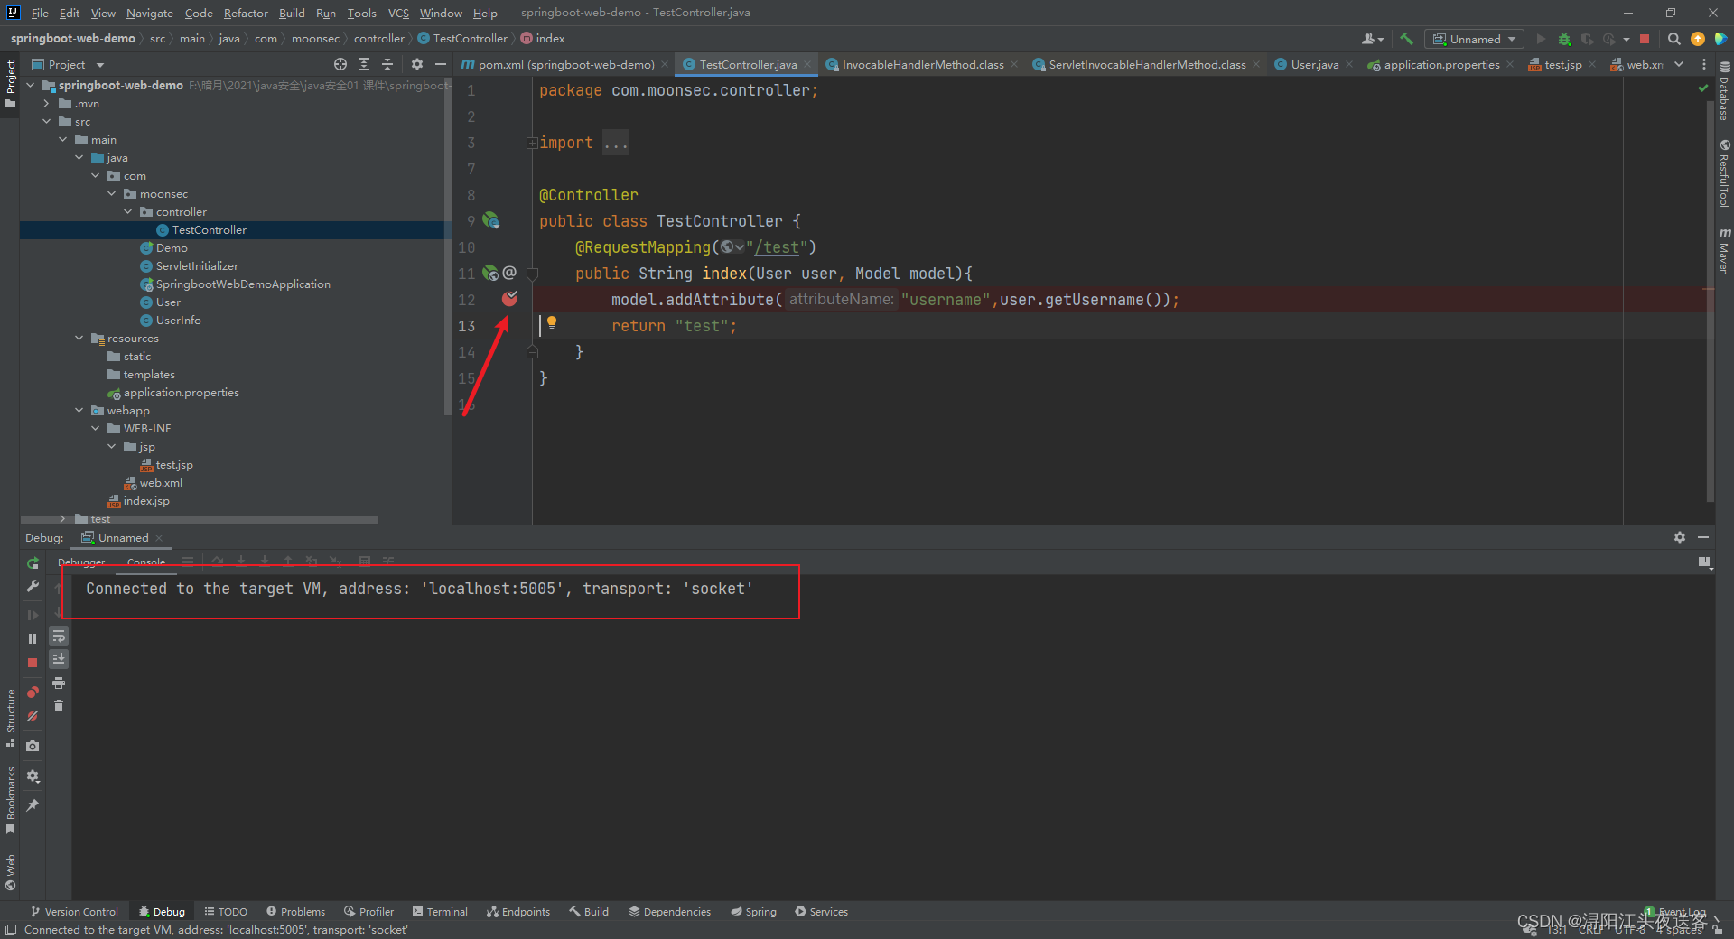Collapse the controller package
1734x939 pixels.
point(128,211)
